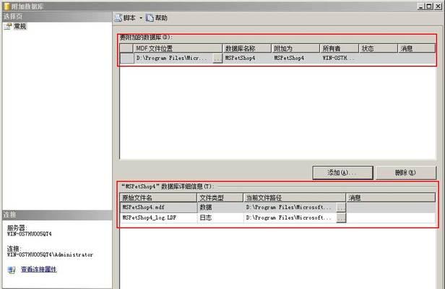The image size is (445, 289).
Task: Select the 常规 page in left pane
Action: coord(20,27)
